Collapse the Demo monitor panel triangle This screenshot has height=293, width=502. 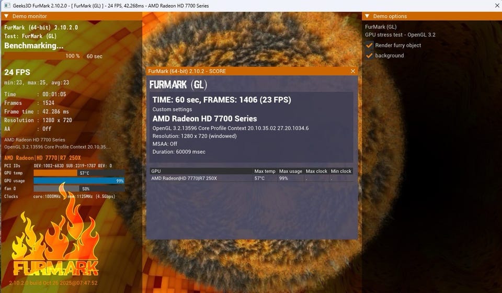tap(6, 16)
